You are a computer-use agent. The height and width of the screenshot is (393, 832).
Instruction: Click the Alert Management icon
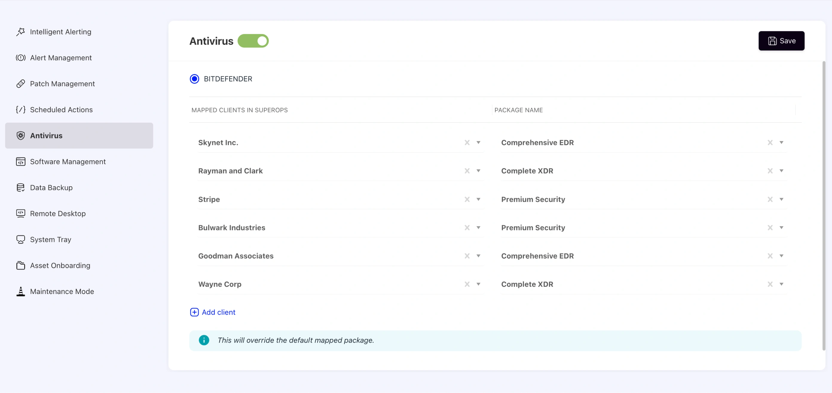pos(21,58)
